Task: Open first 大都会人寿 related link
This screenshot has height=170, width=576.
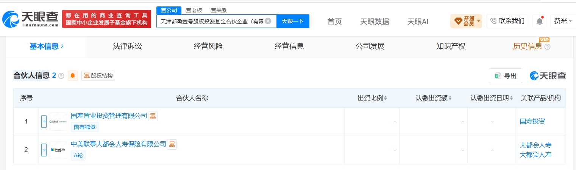Action: pos(535,145)
